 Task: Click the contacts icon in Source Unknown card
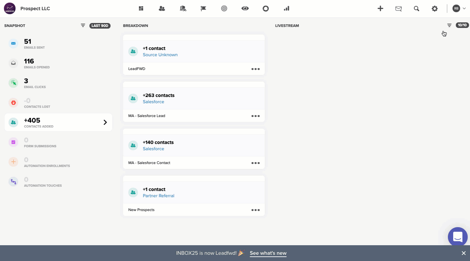133,51
